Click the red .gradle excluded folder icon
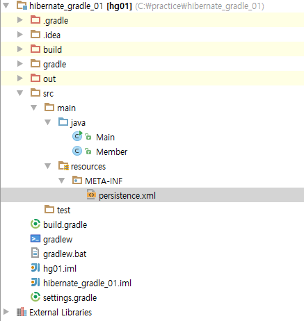This screenshot has height=321, width=304. 35,20
